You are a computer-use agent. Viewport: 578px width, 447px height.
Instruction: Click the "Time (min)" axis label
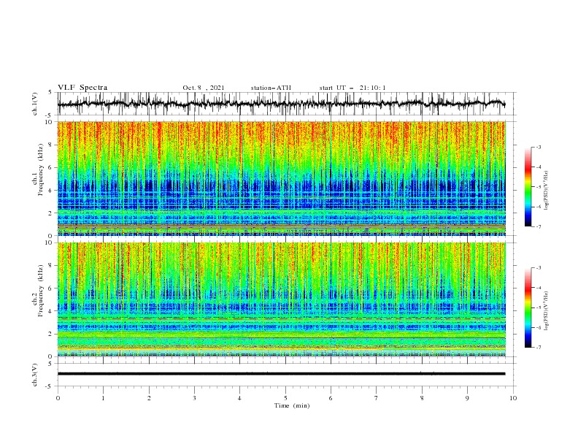pos(292,405)
